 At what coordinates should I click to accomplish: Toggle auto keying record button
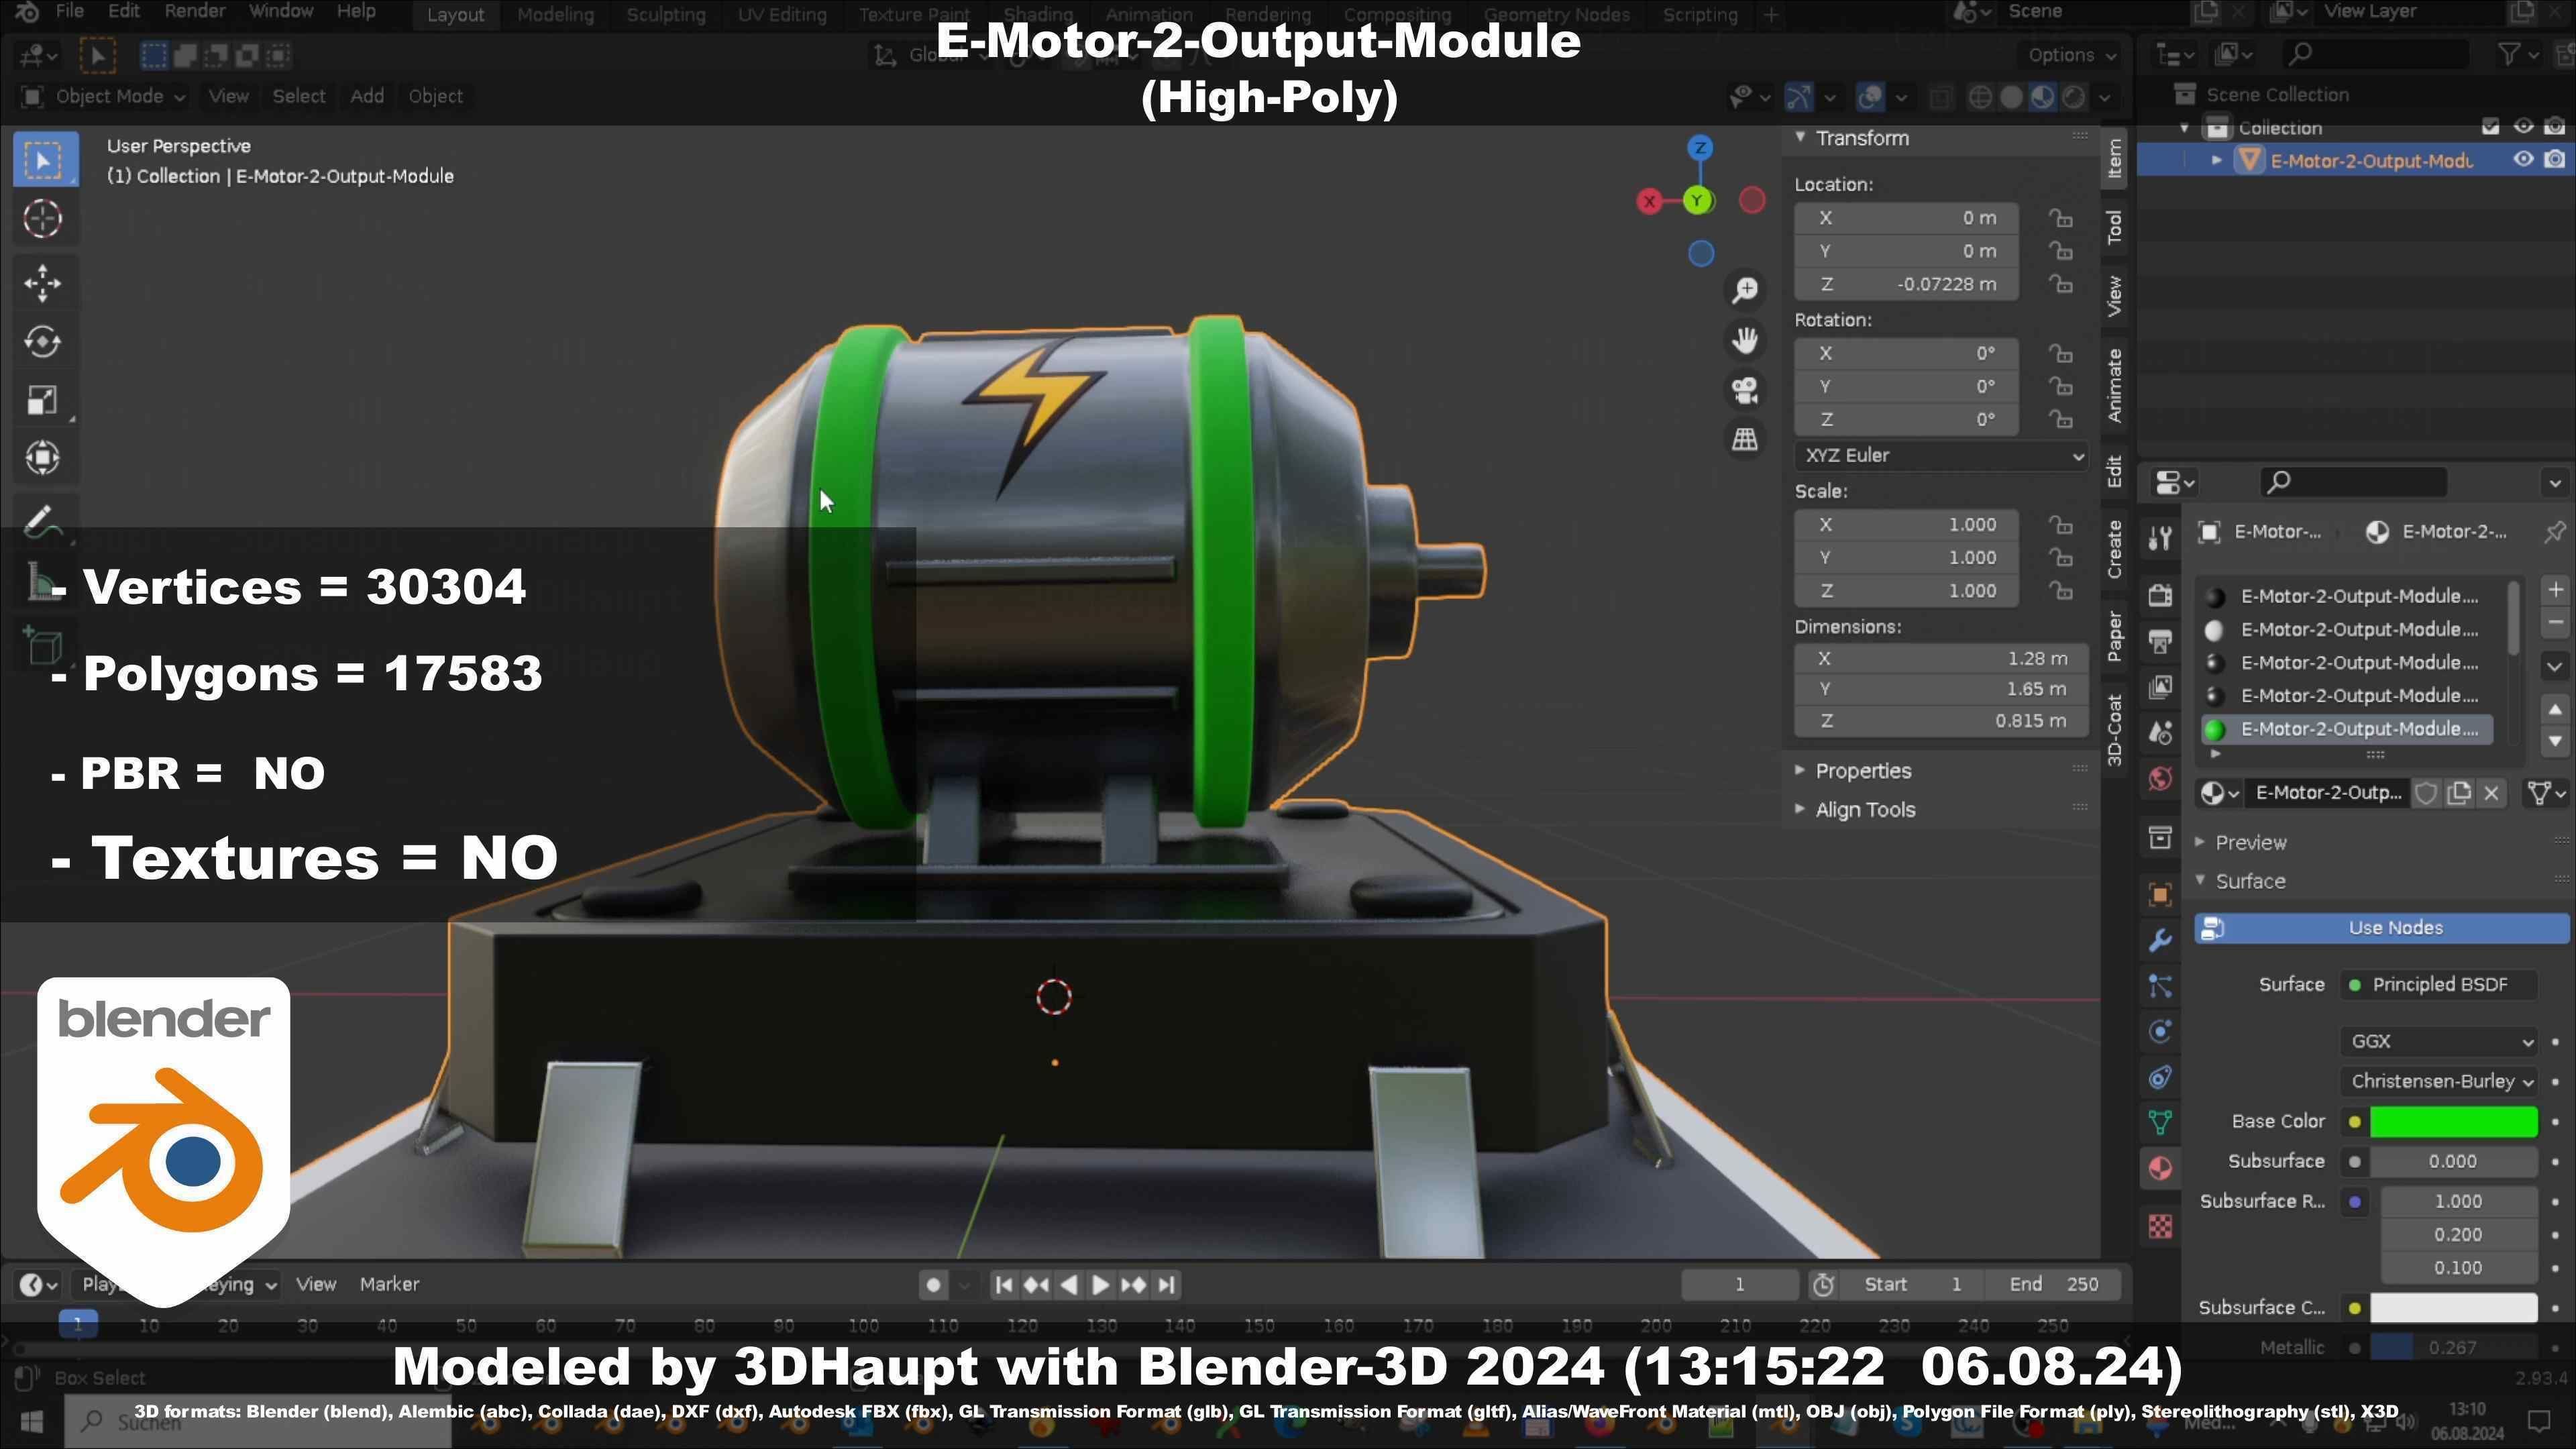(933, 1285)
